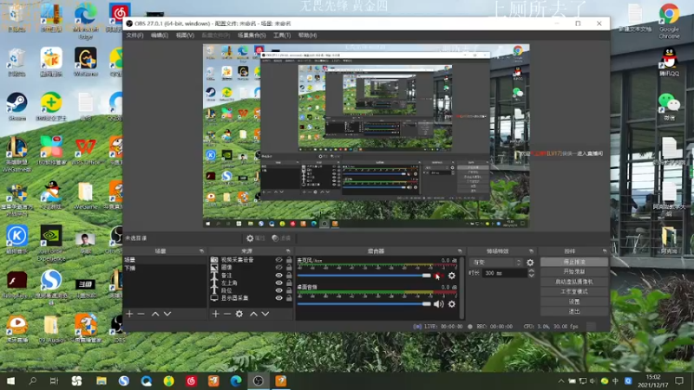Open the 场景集合(S) menu
Image resolution: width=694 pixels, height=390 pixels.
pyautogui.click(x=252, y=36)
